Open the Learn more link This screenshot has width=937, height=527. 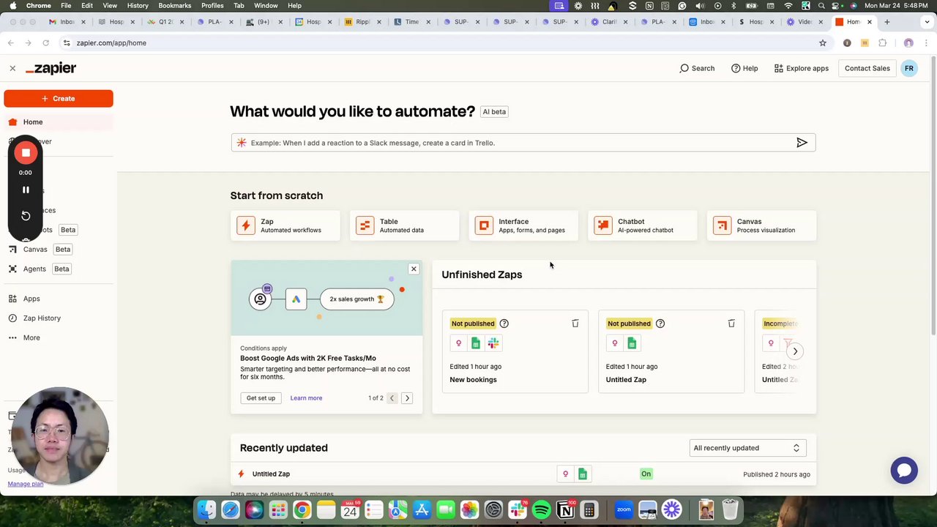click(306, 398)
